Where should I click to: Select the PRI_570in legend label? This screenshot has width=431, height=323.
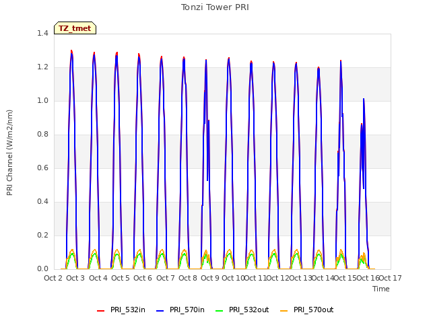tap(187, 310)
